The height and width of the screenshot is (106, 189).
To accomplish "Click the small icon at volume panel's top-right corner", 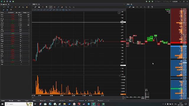I will click(x=120, y=76).
